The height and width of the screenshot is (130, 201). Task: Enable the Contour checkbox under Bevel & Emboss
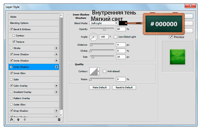coord(14,35)
